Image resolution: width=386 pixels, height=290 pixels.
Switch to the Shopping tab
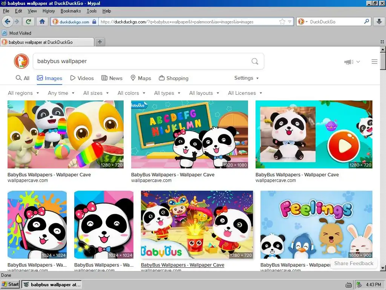pyautogui.click(x=173, y=78)
